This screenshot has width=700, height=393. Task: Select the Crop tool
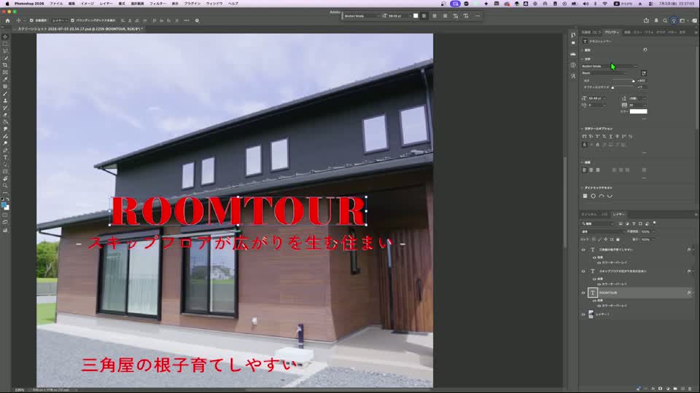click(5, 65)
